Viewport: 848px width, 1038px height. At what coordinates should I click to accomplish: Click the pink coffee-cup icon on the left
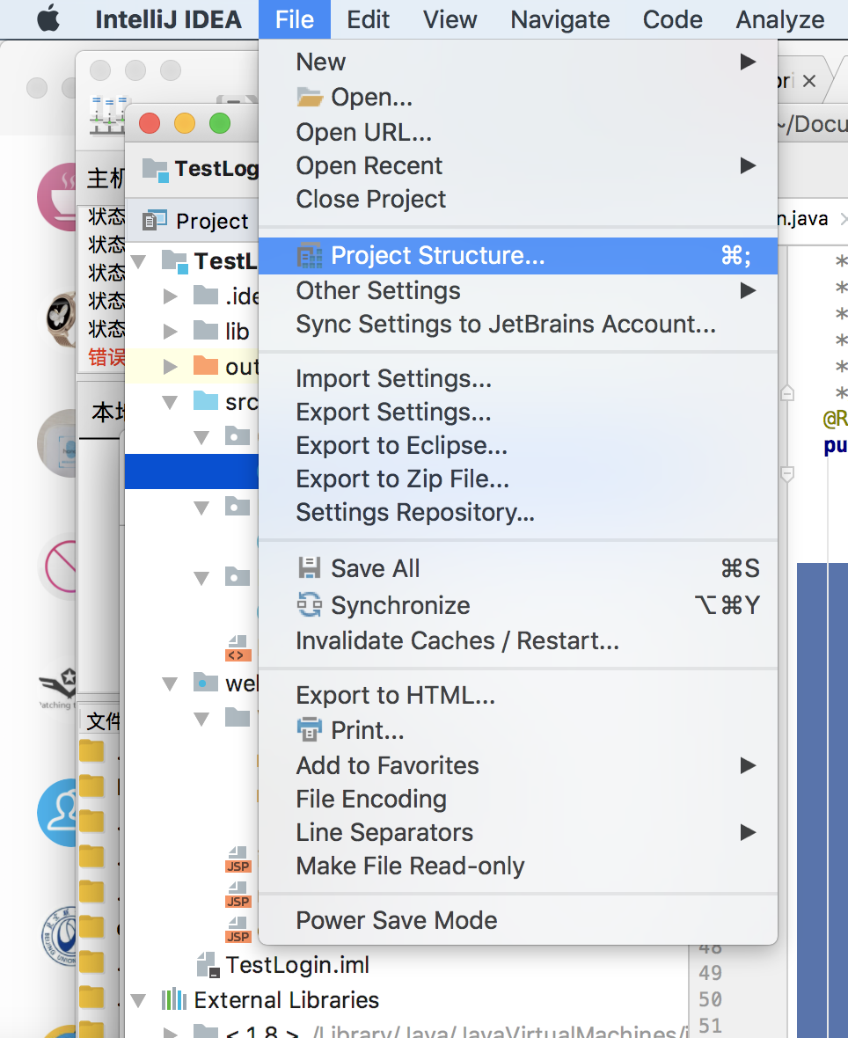tap(57, 197)
